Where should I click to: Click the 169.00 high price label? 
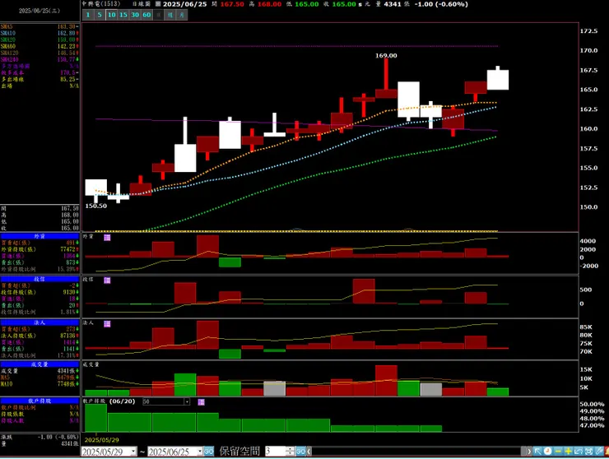tap(386, 56)
